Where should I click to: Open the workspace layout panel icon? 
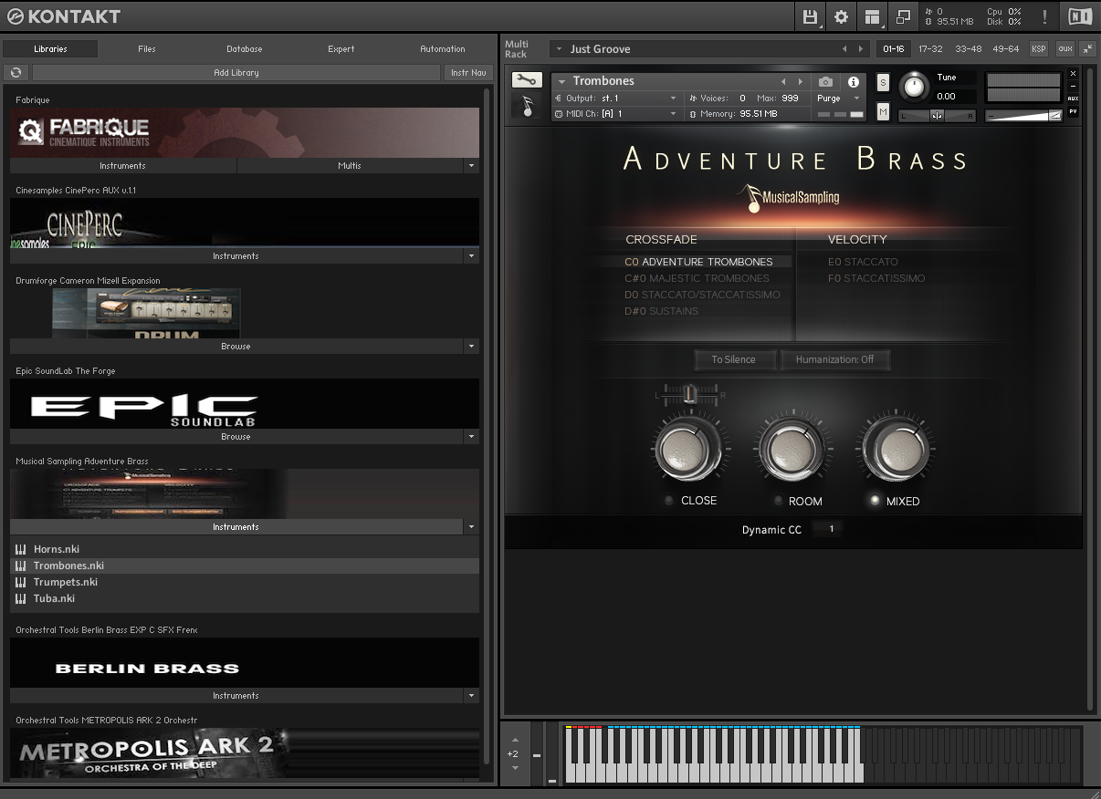[x=872, y=16]
